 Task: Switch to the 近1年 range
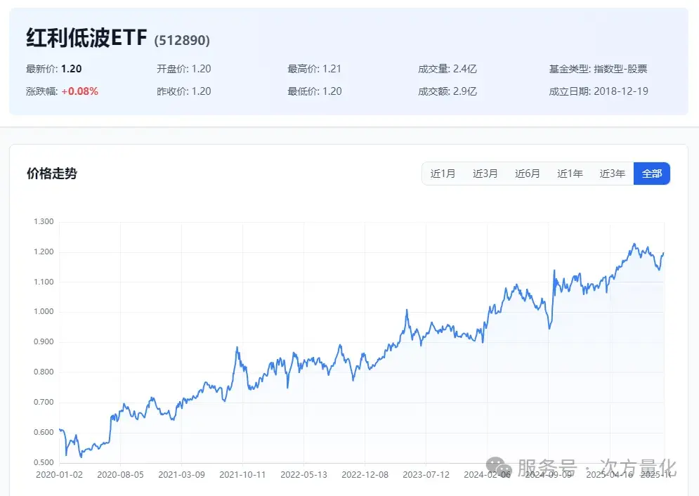pos(570,174)
